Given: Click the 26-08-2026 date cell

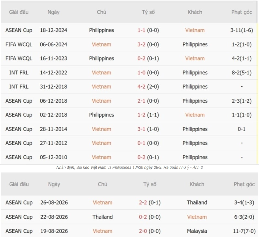Looking at the screenshot, I should (54, 203).
